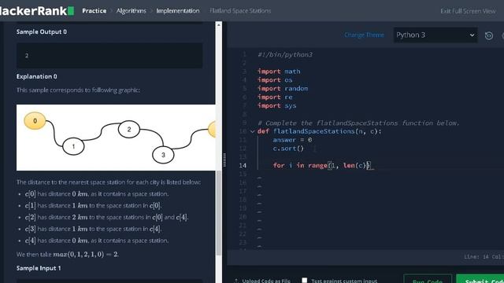
Task: Click the 'Sample Input 1' heading
Action: [39, 268]
